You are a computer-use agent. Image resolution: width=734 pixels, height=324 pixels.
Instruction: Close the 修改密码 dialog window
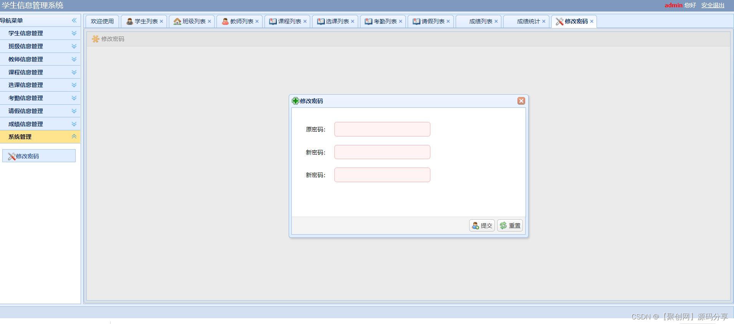521,101
